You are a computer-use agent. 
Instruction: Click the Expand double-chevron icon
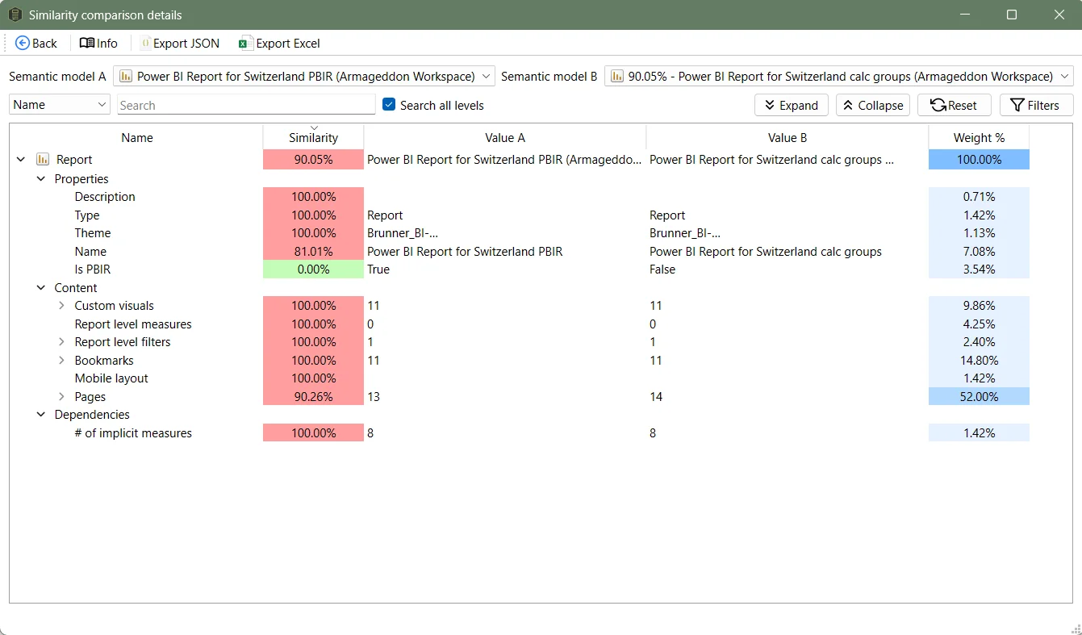769,105
